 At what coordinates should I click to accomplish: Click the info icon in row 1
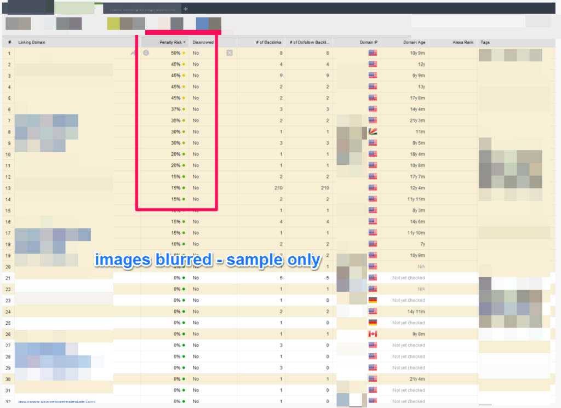coord(146,53)
